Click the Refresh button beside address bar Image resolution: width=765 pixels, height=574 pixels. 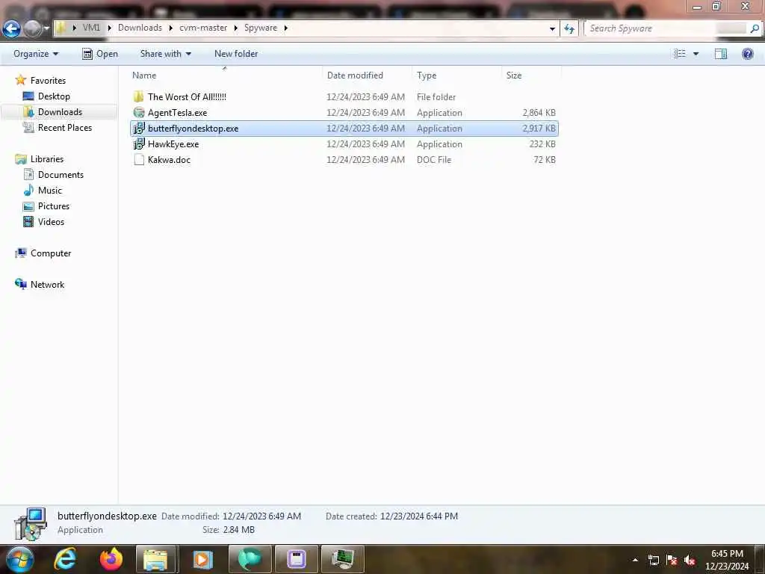tap(569, 28)
